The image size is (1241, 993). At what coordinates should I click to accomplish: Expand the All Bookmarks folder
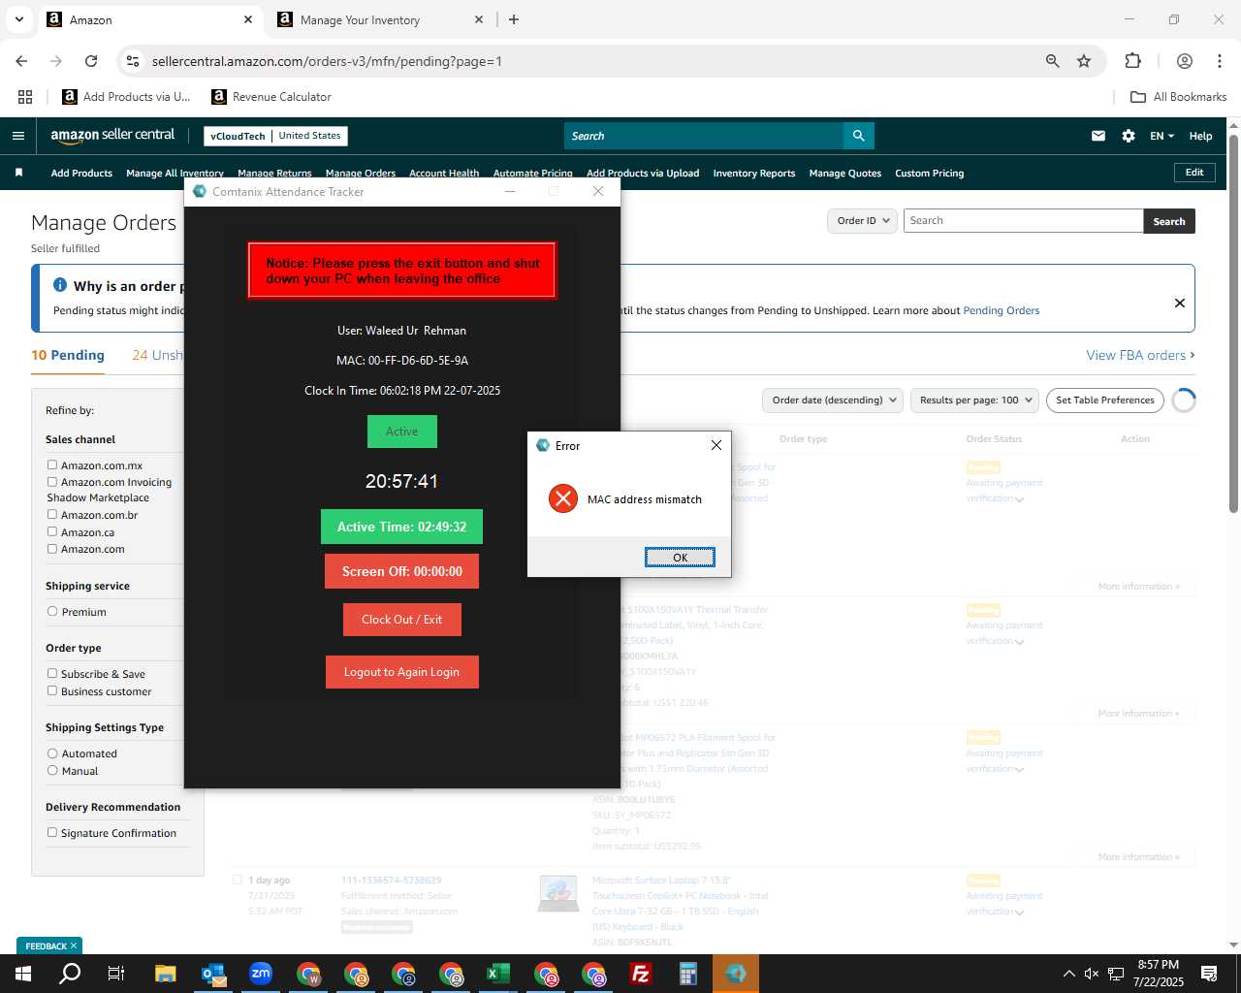coord(1179,97)
